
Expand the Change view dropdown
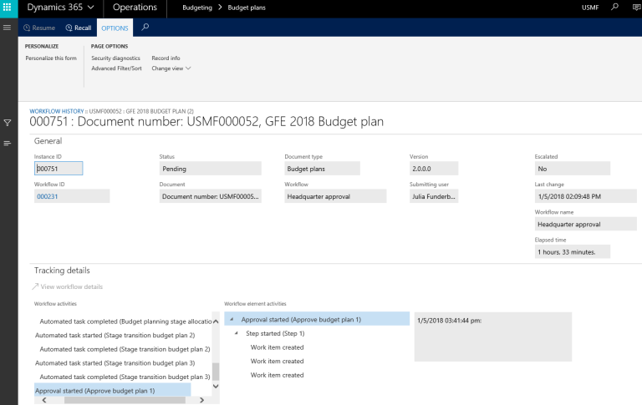click(x=171, y=68)
